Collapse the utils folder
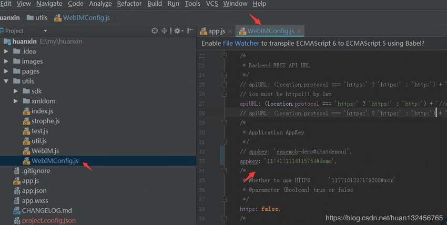Image resolution: width=447 pixels, height=225 pixels. pyautogui.click(x=6, y=81)
